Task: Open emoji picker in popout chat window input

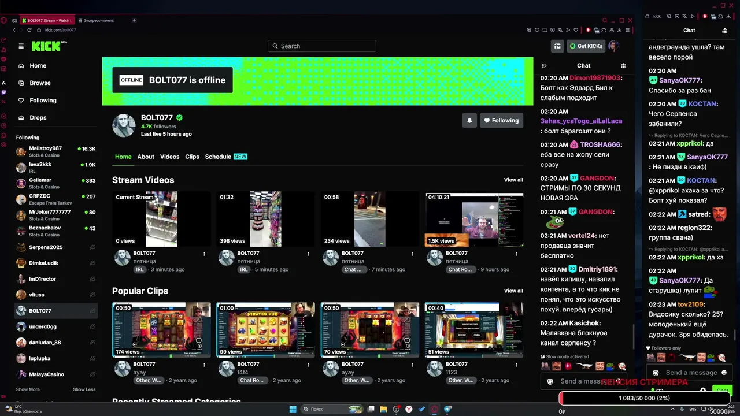Action: [x=724, y=373]
